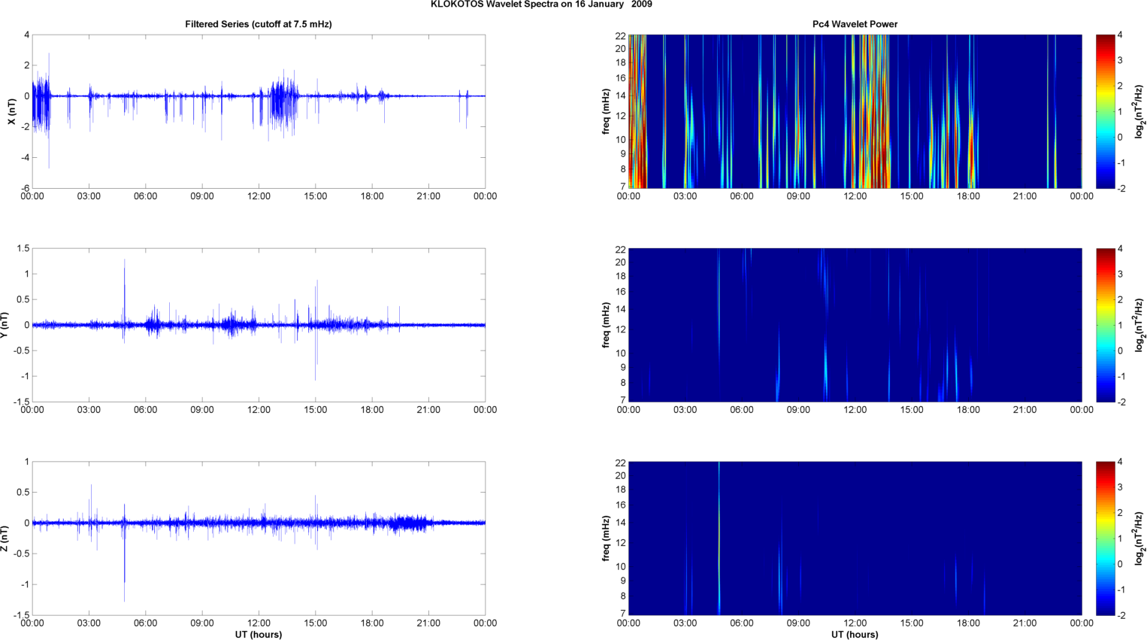1147x640 pixels.
Task: Click bright vertical streak in Z wavelet plot
Action: point(719,526)
